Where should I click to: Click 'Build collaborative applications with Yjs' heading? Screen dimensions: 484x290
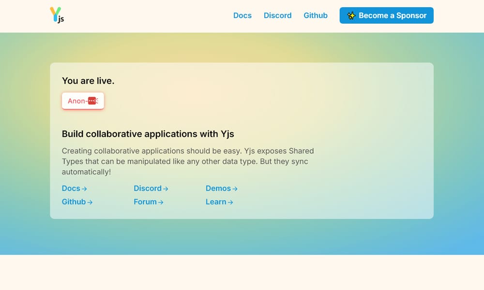click(x=148, y=134)
